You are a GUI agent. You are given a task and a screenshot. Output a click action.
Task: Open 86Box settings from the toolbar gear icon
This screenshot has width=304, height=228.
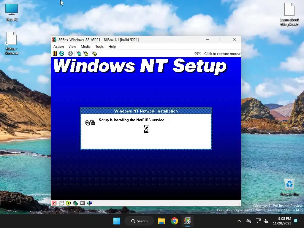click(94, 53)
